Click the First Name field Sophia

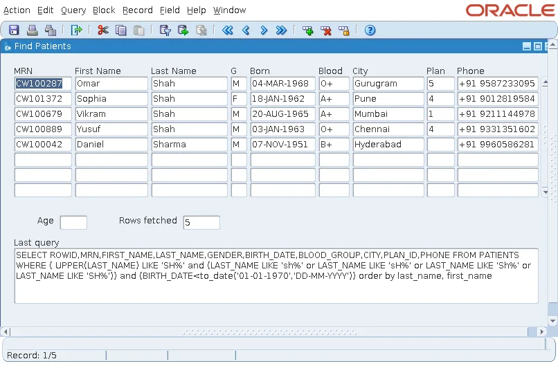[111, 99]
